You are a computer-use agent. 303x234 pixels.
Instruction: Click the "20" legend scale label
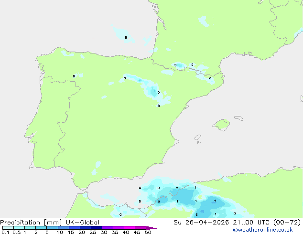(x=82, y=232)
